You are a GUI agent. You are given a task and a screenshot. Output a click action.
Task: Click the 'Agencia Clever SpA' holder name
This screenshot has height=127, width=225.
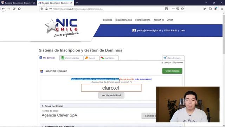[x=59, y=115]
